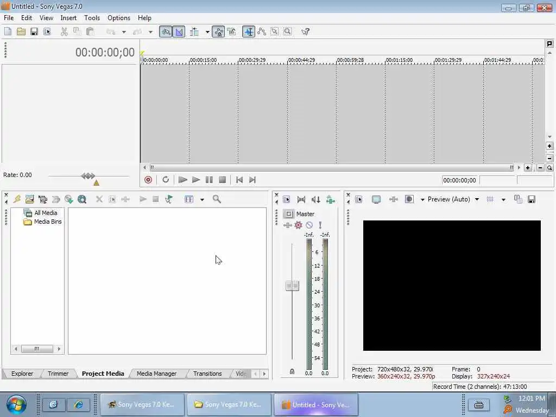Viewport: 556px width, 417px height.
Task: Click Preview on External Monitor icon
Action: pyautogui.click(x=376, y=199)
